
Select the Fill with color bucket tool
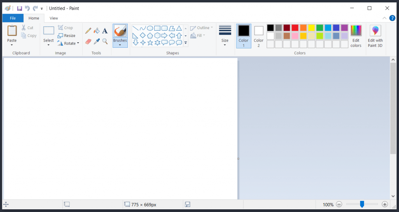click(x=97, y=31)
